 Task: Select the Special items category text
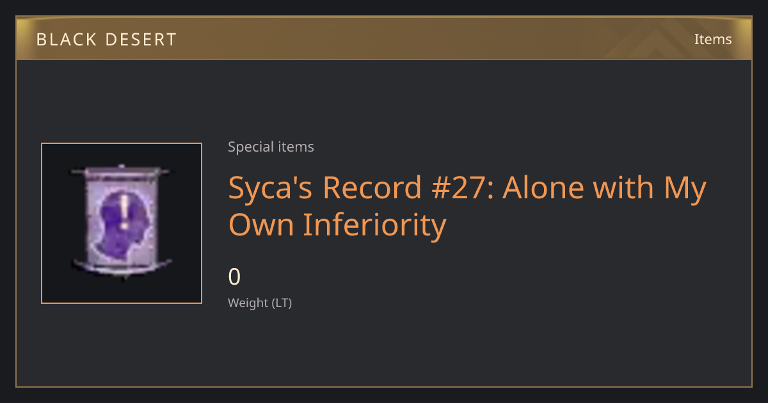271,146
